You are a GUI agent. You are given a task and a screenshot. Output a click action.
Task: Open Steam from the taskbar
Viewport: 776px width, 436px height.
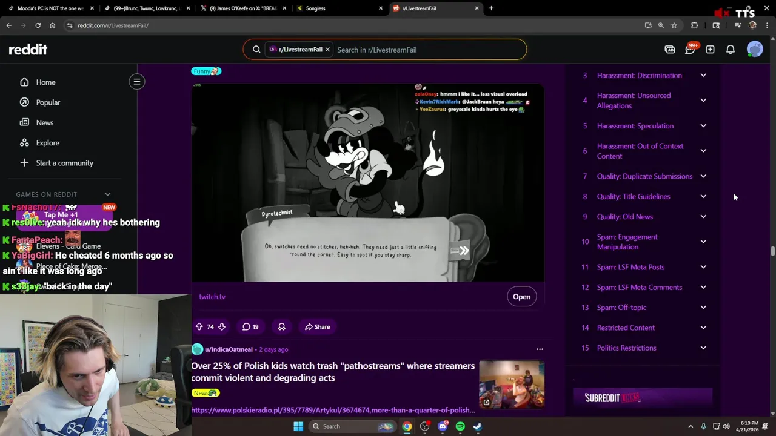click(478, 426)
